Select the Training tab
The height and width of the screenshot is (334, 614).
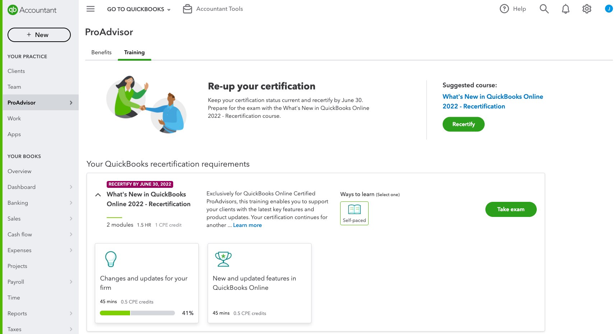coord(134,52)
